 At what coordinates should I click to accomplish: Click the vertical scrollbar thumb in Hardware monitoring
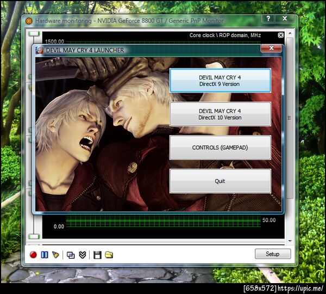(290, 118)
